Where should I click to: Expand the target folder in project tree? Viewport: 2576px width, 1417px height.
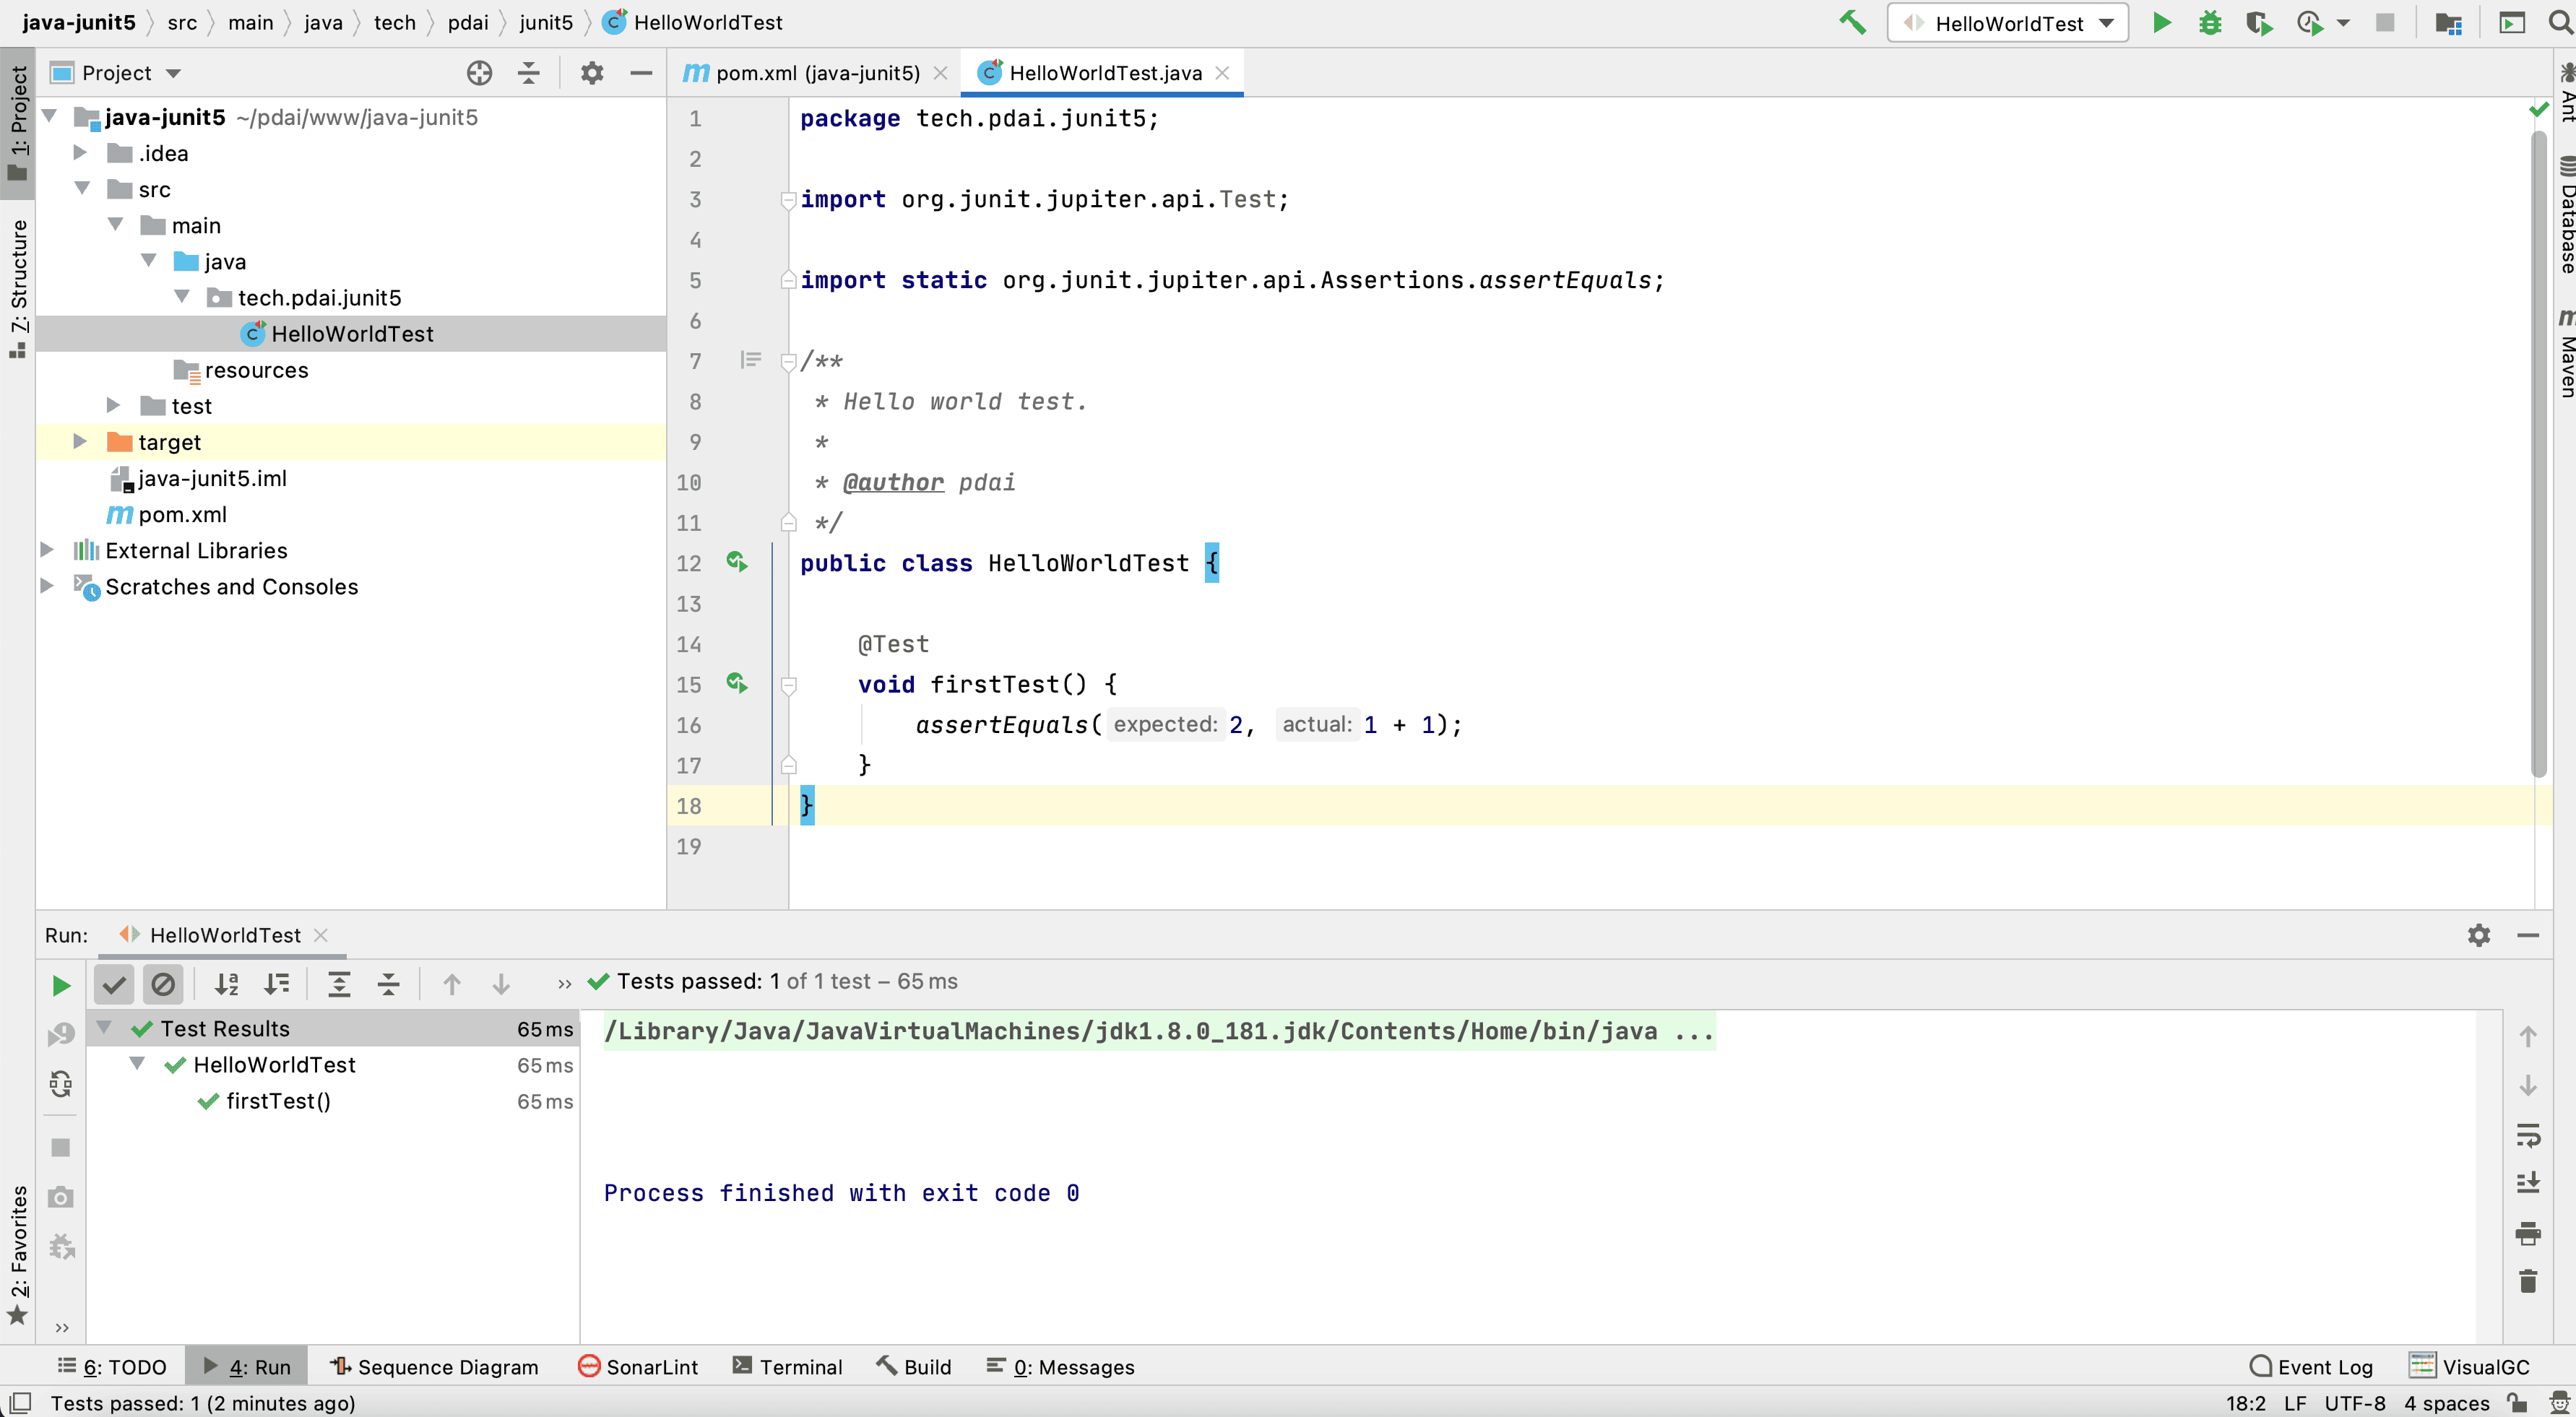click(80, 442)
